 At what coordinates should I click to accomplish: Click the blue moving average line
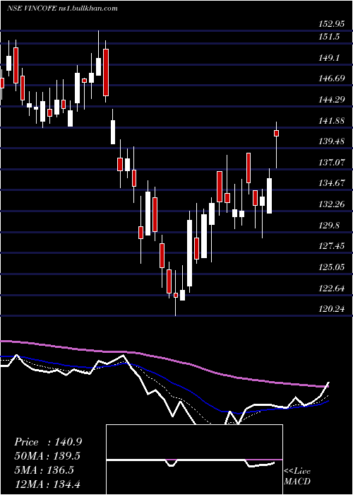(164, 383)
